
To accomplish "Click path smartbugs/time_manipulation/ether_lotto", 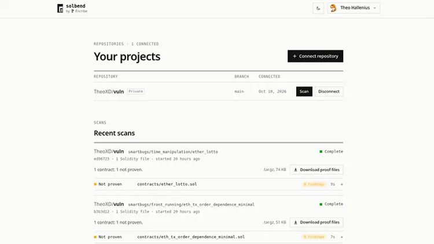I will 173,152.
